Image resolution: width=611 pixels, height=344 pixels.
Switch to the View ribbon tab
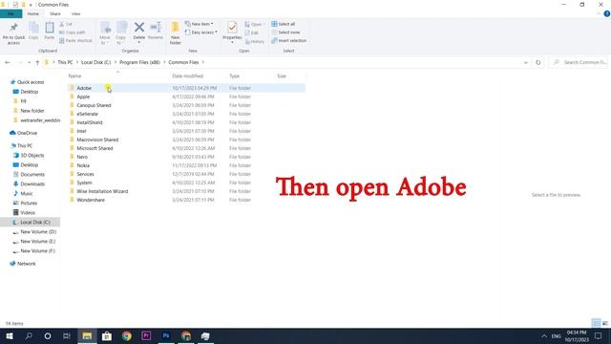point(75,13)
